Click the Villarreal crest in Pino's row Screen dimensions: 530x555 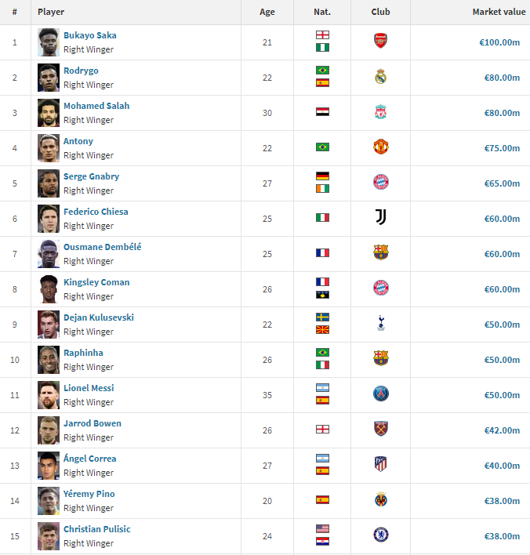tap(380, 499)
